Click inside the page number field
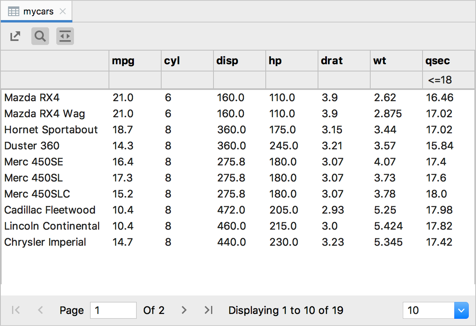476x326 pixels. click(x=113, y=310)
